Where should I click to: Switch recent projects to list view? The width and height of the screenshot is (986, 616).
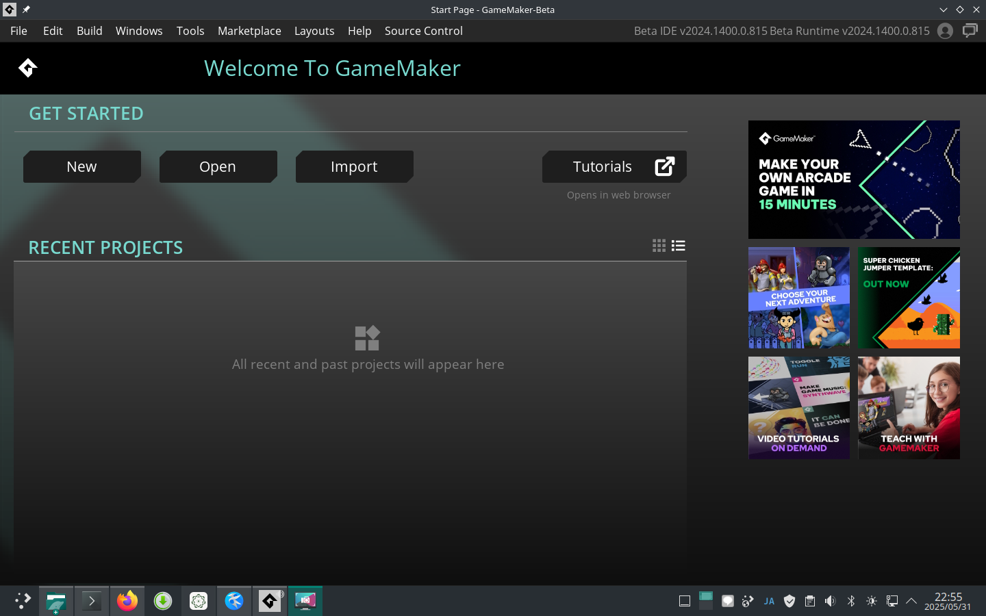[679, 246]
